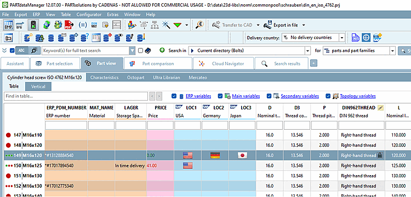Viewport: 411px width, 197px height.
Task: Switch to the Vertical table view tab
Action: 38,86
